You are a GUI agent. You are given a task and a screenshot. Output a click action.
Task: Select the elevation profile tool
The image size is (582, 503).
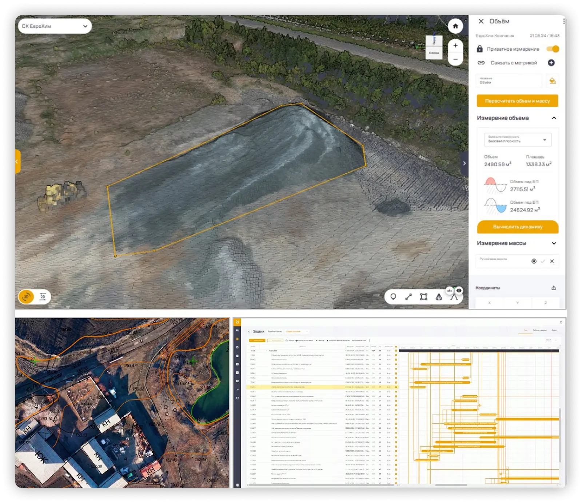(453, 298)
